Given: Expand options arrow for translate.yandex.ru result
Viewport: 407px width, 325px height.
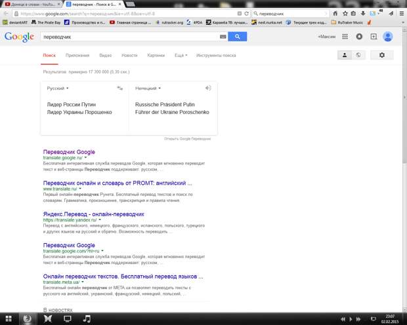Looking at the screenshot, I should coord(100,220).
